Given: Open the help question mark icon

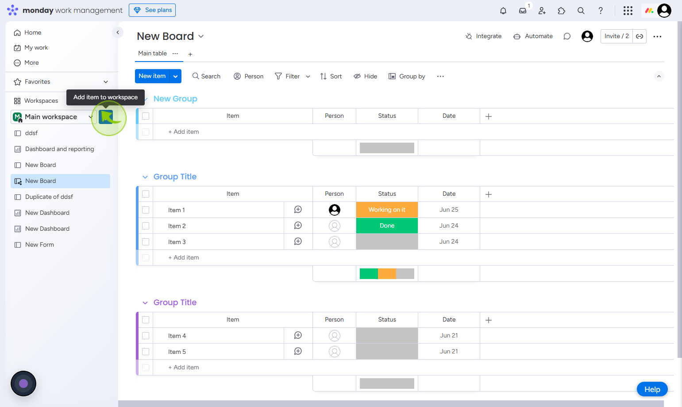Looking at the screenshot, I should 601,11.
